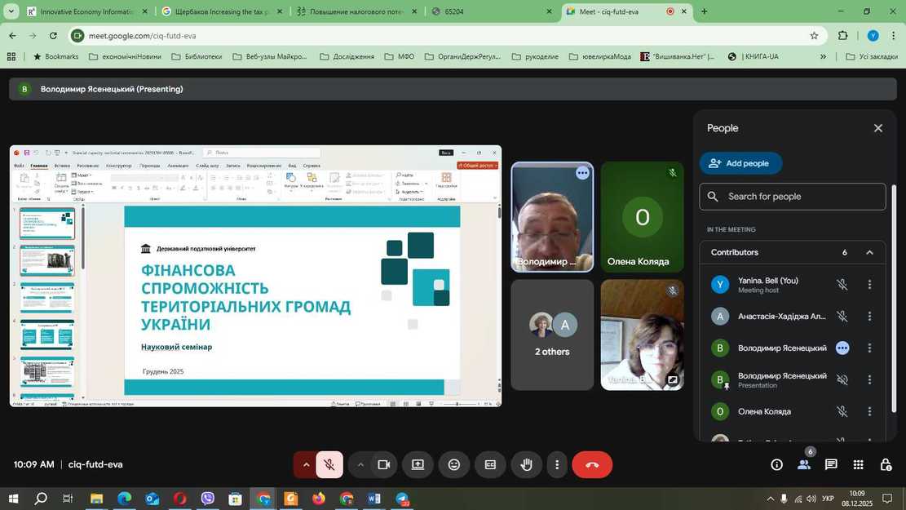Open meeting details info icon
The width and height of the screenshot is (906, 510).
pyautogui.click(x=776, y=464)
